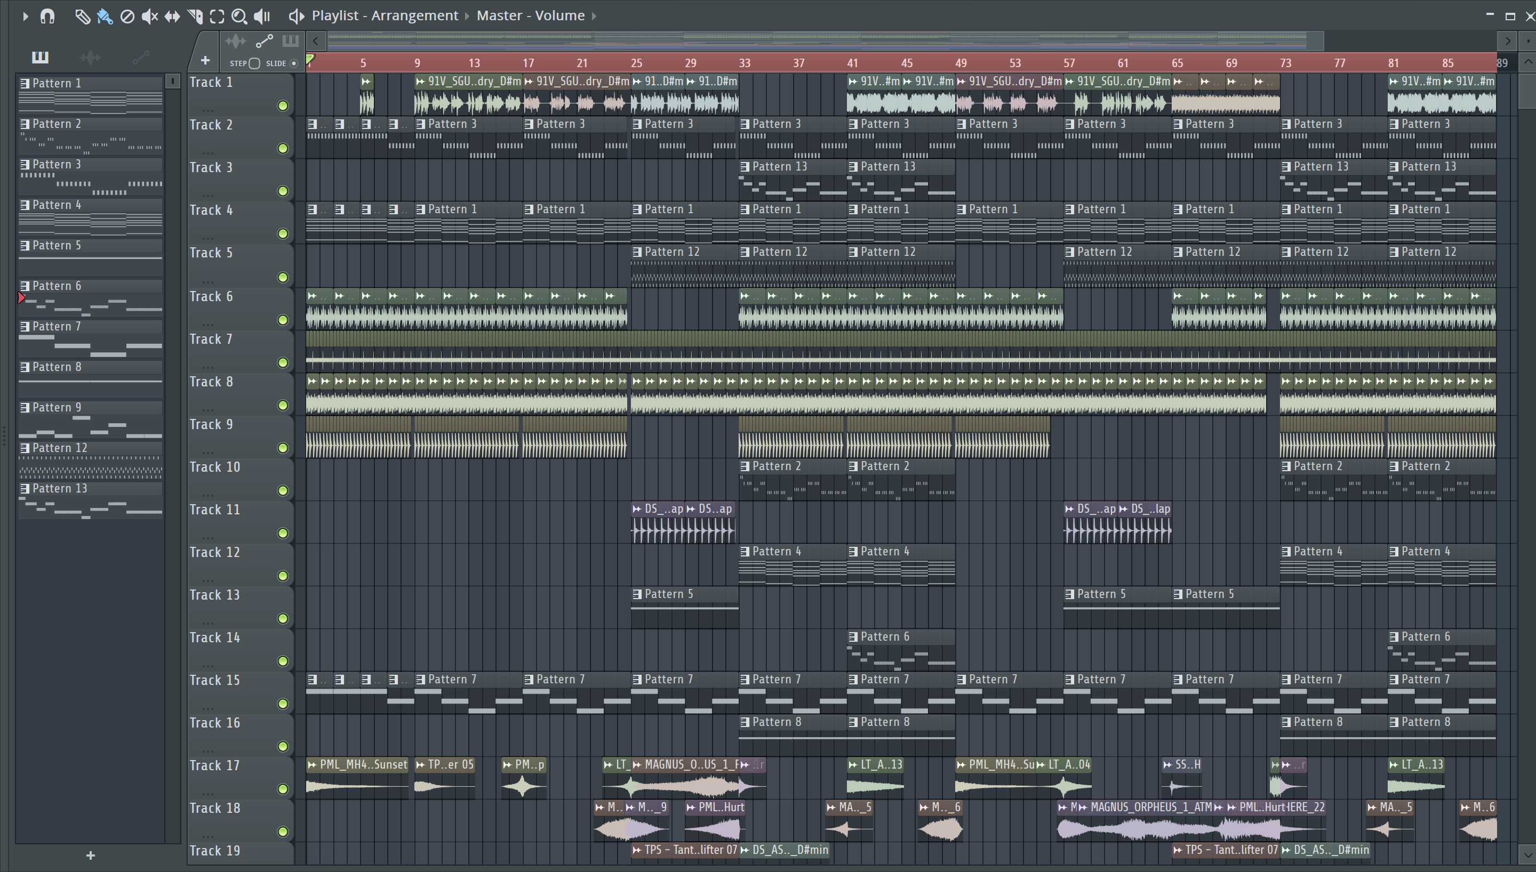Add a new track with plus button
Image resolution: width=1536 pixels, height=872 pixels.
point(205,60)
